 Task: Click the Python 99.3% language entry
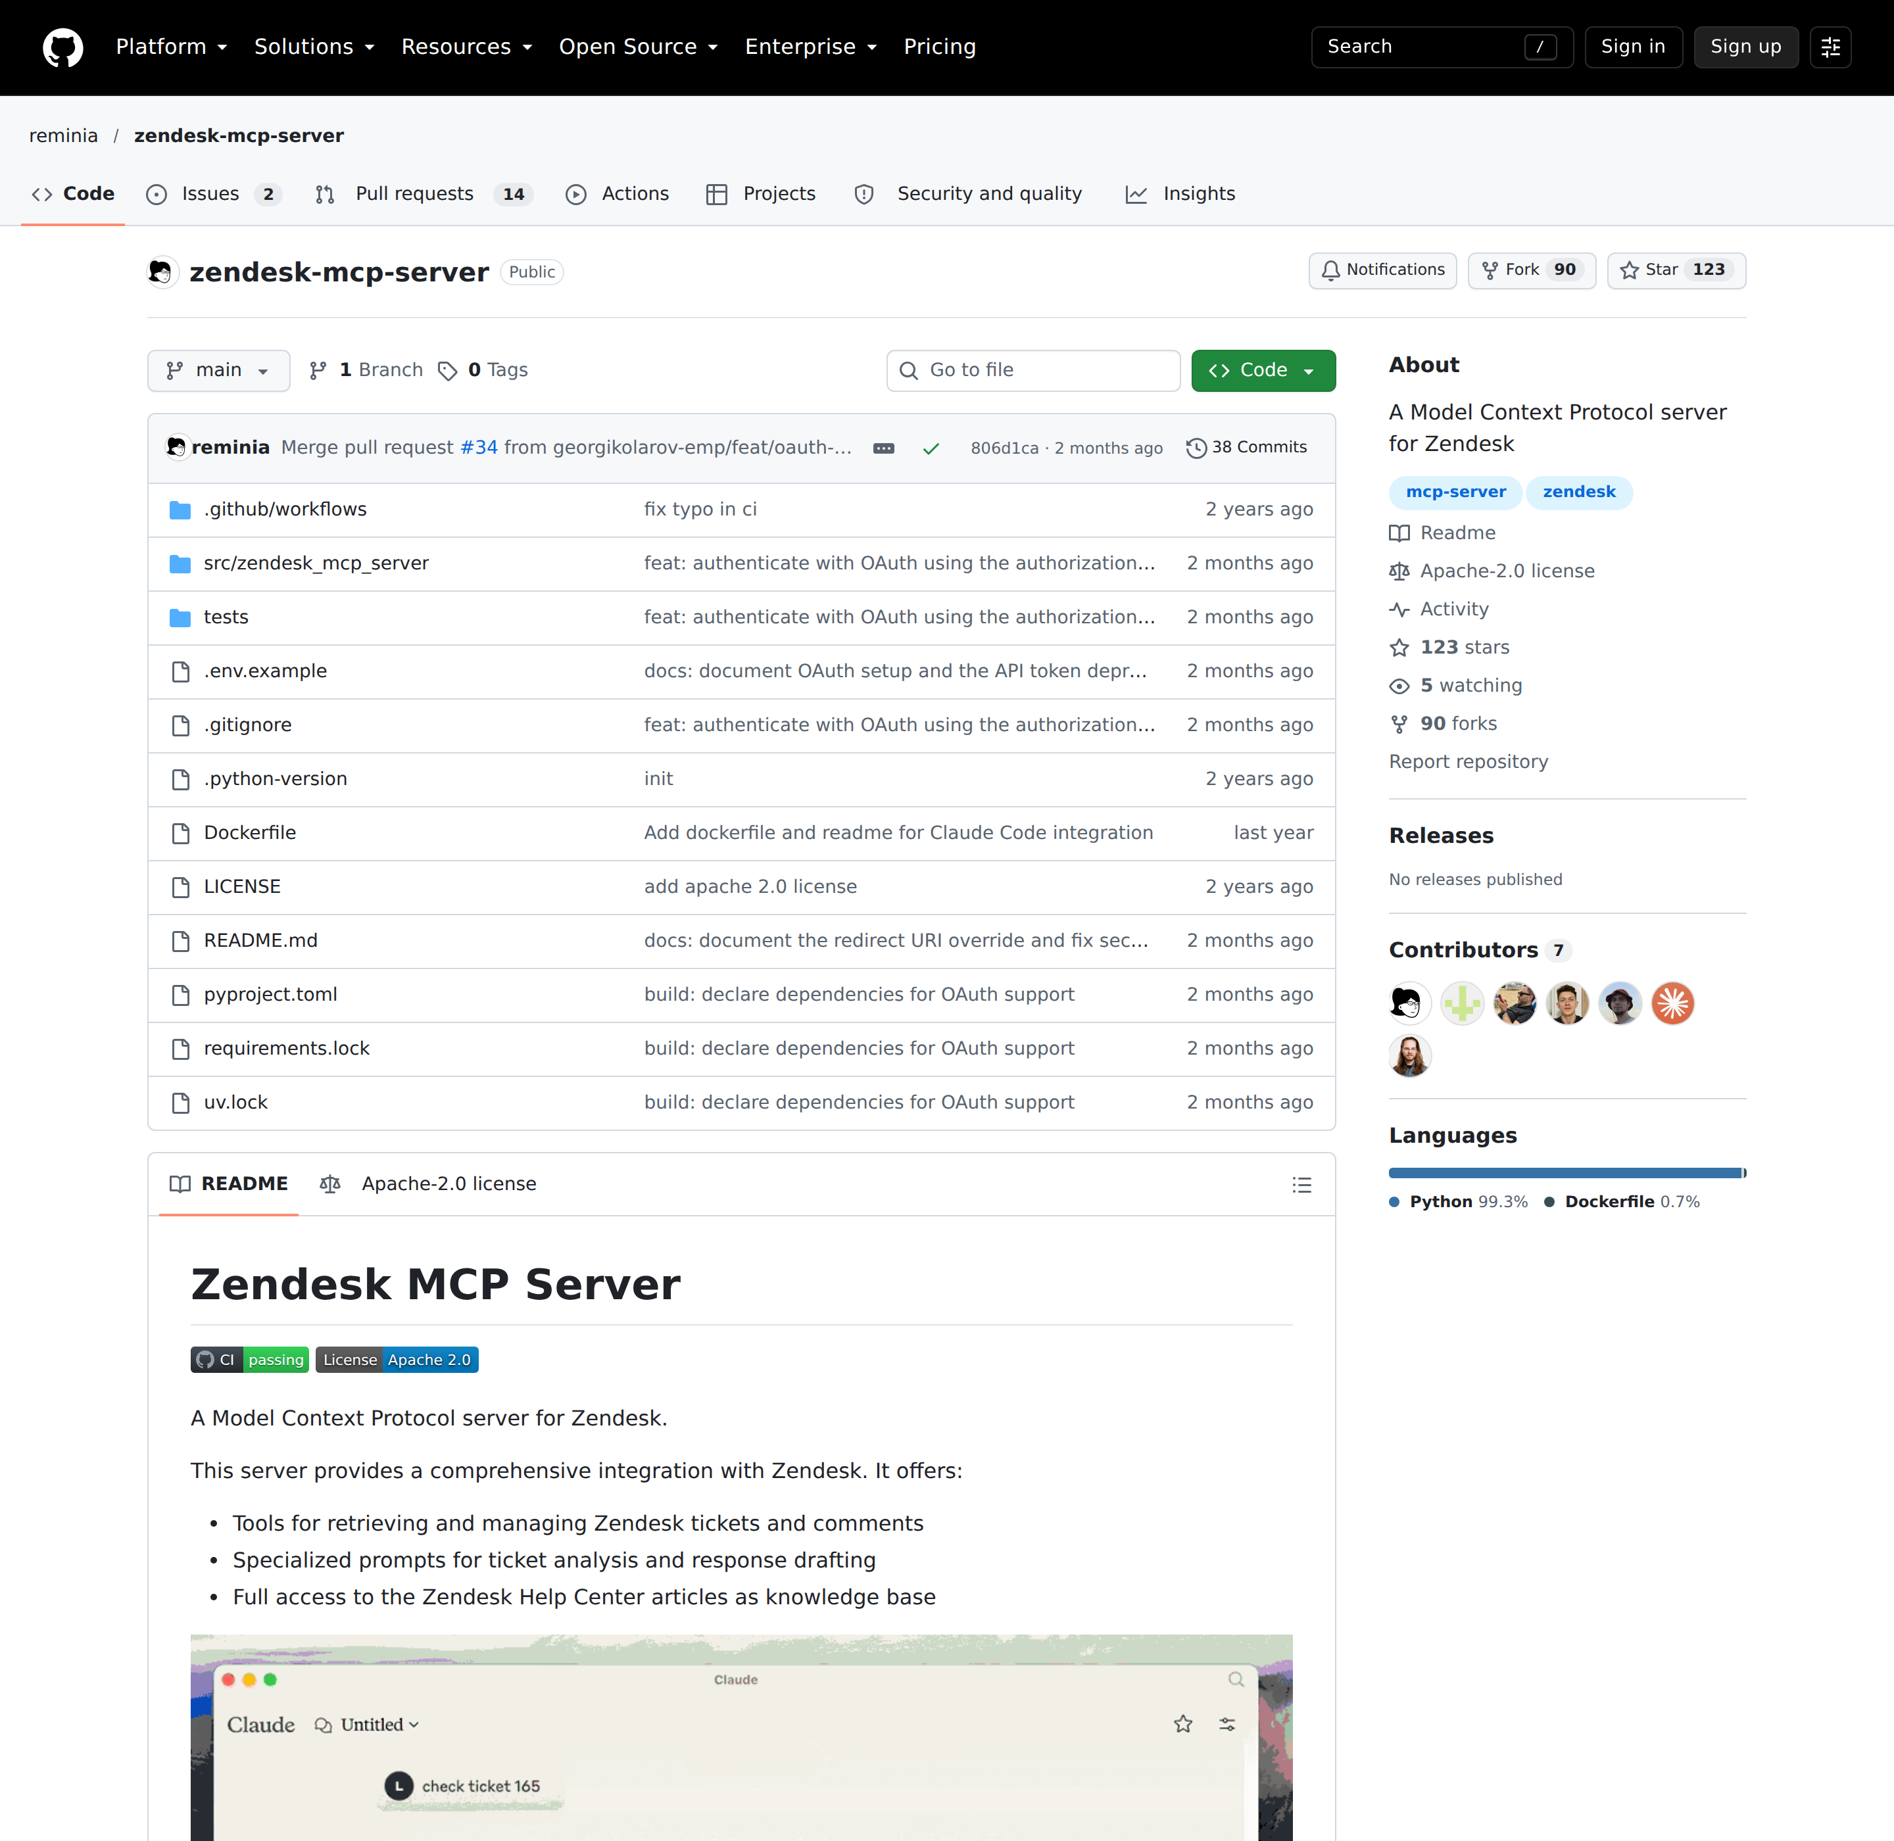click(x=1459, y=1202)
